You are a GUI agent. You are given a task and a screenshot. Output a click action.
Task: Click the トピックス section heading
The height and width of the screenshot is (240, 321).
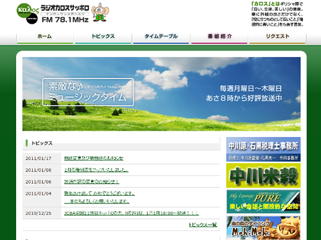[42, 143]
